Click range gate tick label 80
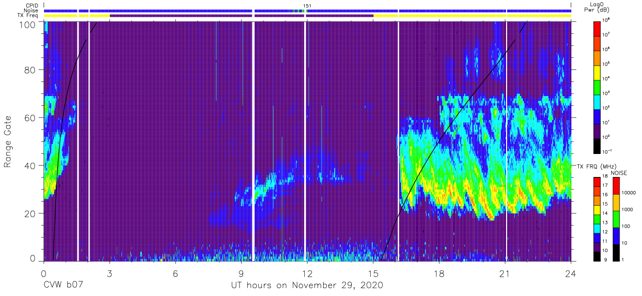This screenshot has height=296, width=642. pyautogui.click(x=29, y=70)
